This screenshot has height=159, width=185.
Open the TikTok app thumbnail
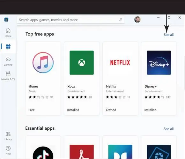tap(43, 153)
